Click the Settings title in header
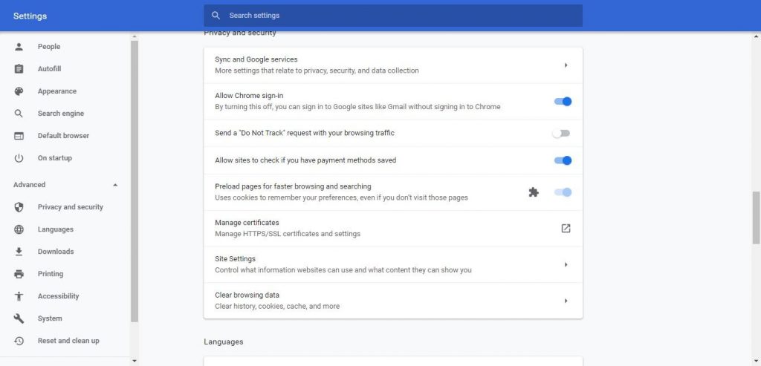761x366 pixels. pyautogui.click(x=30, y=16)
